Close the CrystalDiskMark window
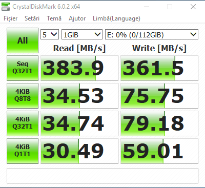 coord(193,7)
